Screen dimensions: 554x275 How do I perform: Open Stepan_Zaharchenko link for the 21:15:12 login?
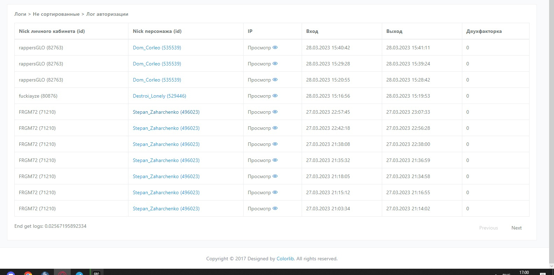click(166, 192)
